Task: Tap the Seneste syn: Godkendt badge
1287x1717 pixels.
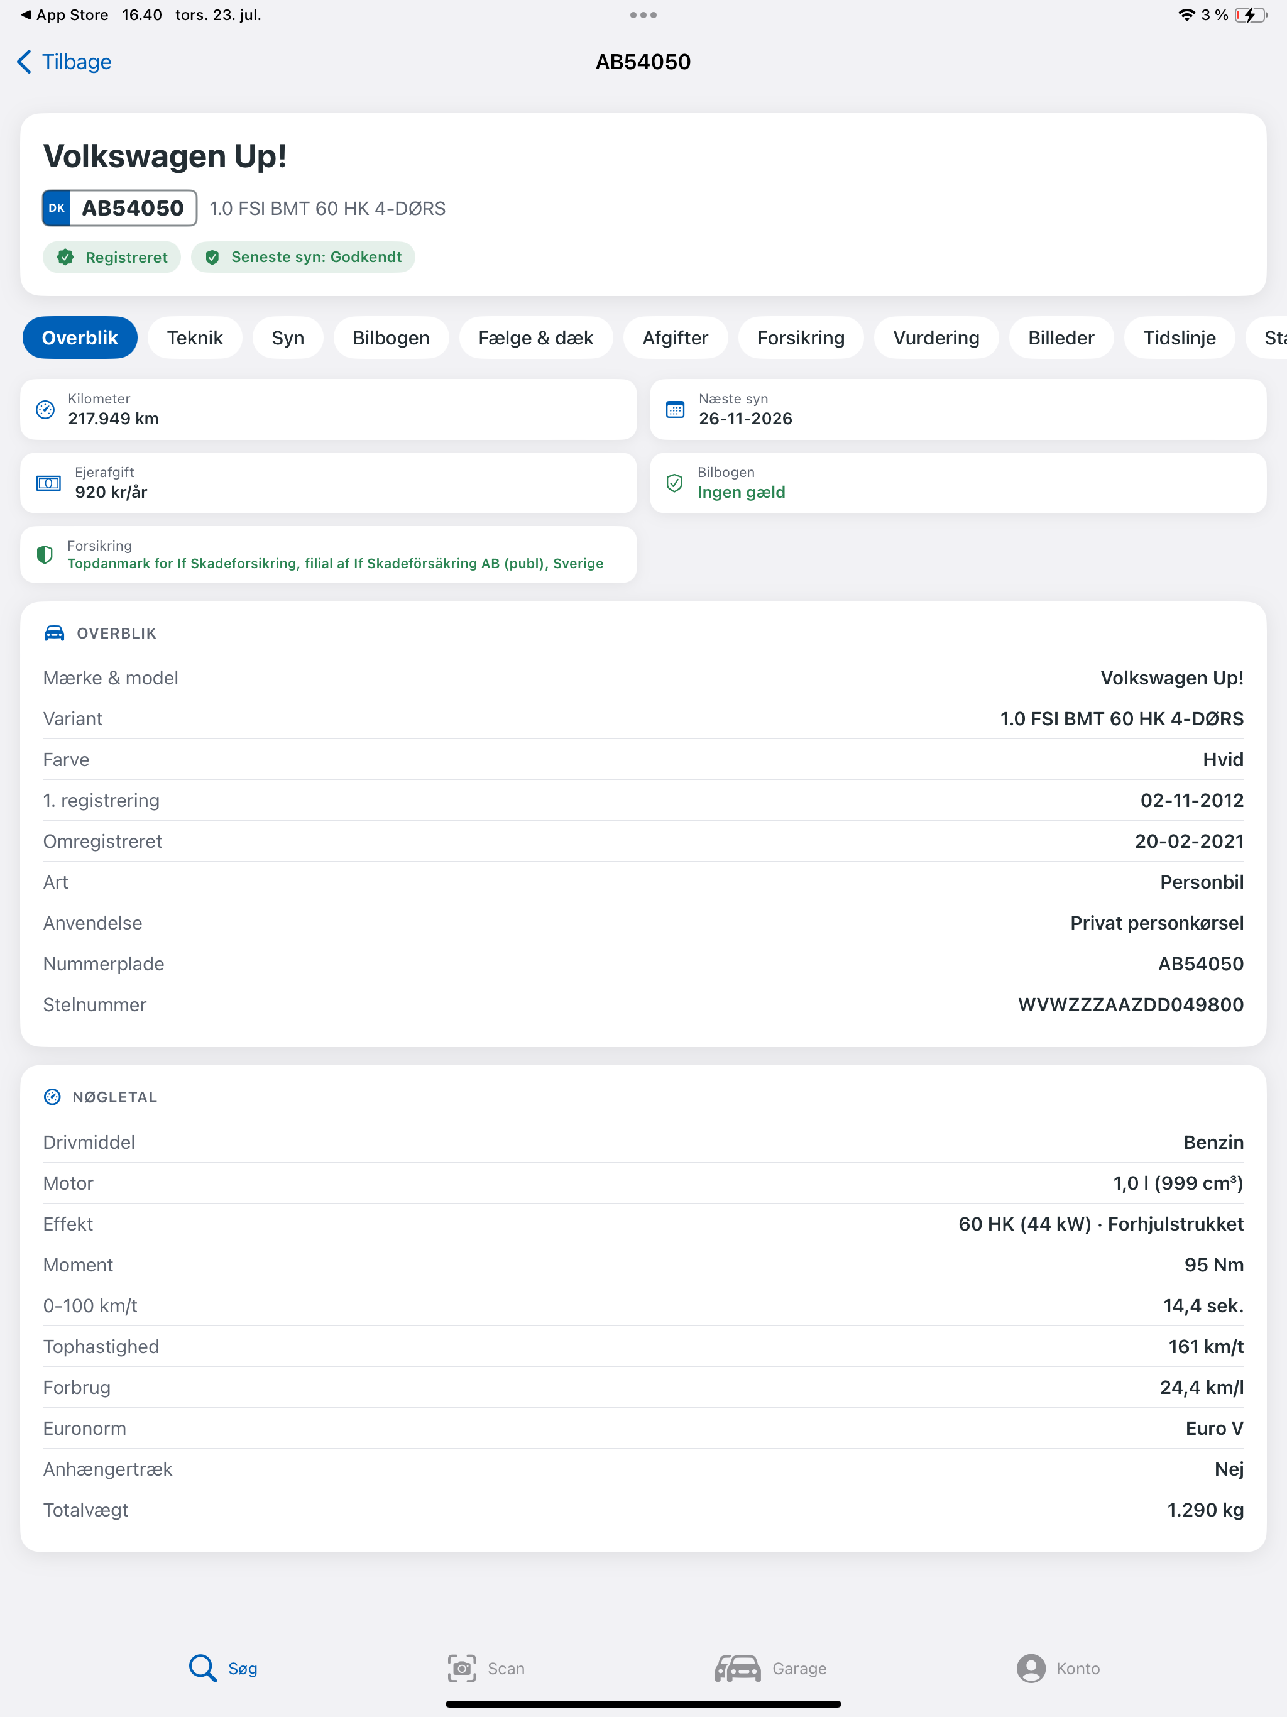Action: pyautogui.click(x=303, y=257)
